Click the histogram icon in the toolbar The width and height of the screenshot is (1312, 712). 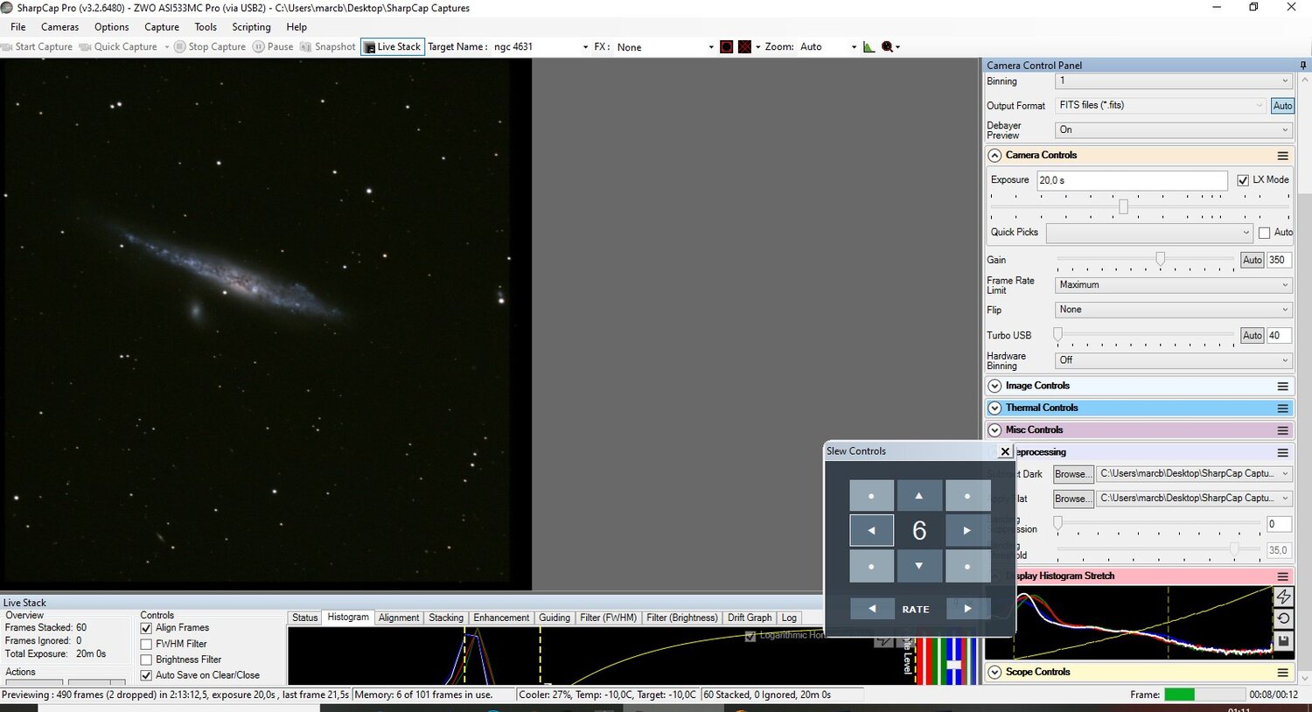[869, 46]
